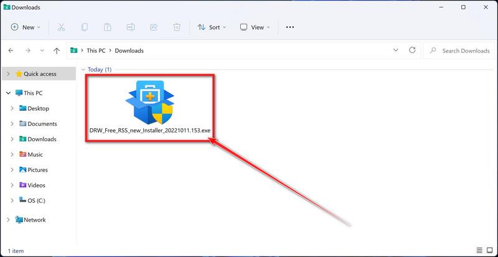Viewport: 498px width, 257px height.
Task: Click This PC in the address bar
Action: (96, 50)
